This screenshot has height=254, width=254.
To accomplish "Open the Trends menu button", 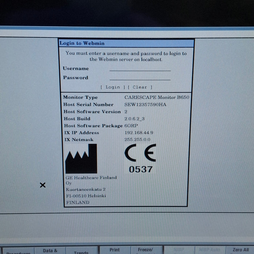I will pos(81,251).
